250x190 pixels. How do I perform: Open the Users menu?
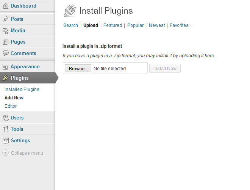tap(17, 118)
